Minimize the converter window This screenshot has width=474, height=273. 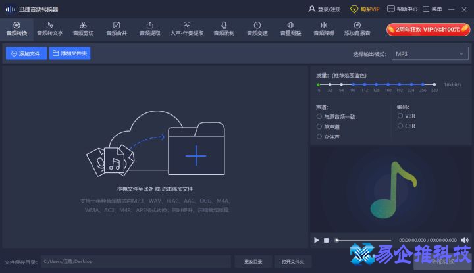click(452, 9)
